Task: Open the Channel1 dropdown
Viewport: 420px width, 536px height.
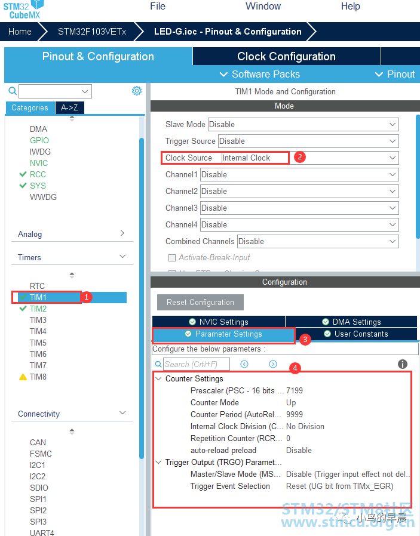Action: [299, 175]
